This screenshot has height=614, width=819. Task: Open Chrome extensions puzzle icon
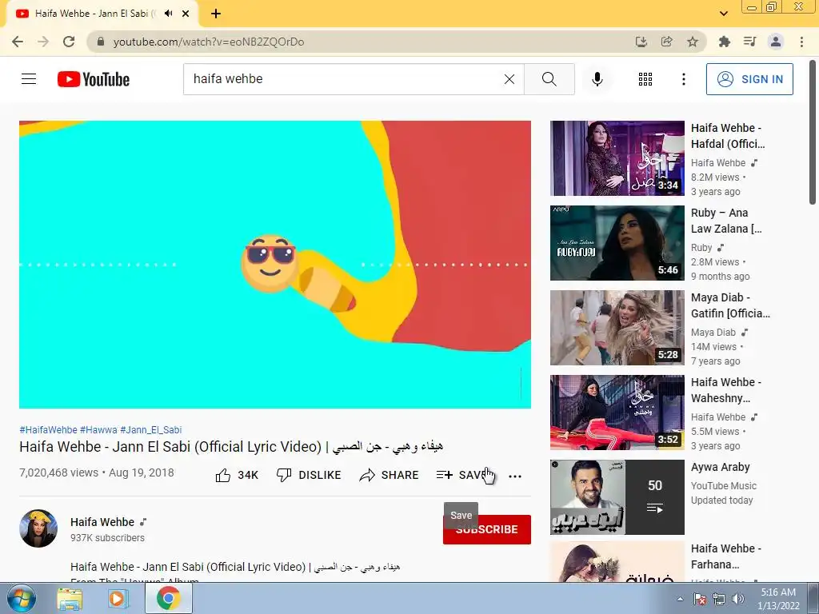(724, 42)
